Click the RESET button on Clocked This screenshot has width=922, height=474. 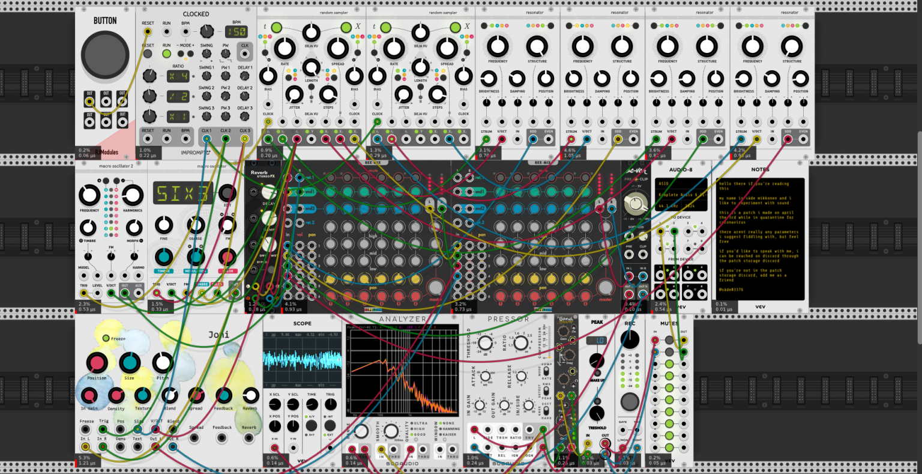(147, 55)
